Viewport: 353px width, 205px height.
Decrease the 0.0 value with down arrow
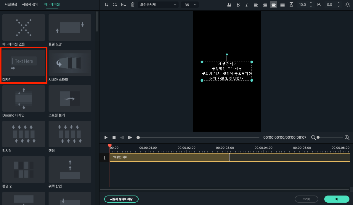pos(338,6)
